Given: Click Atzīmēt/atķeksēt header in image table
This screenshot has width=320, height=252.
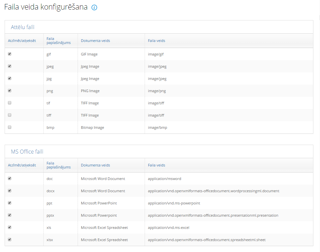Looking at the screenshot, I should pyautogui.click(x=22, y=41).
